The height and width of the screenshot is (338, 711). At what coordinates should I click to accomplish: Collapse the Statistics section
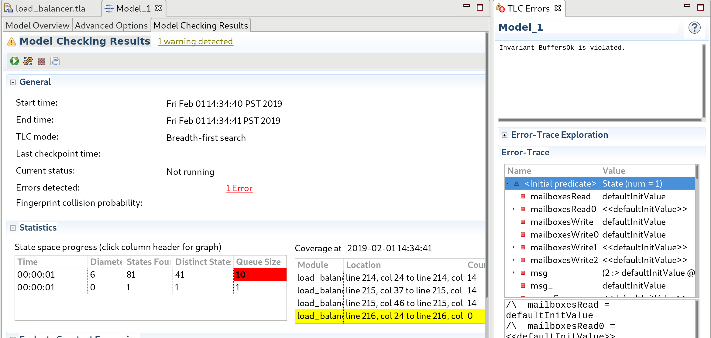pos(13,228)
